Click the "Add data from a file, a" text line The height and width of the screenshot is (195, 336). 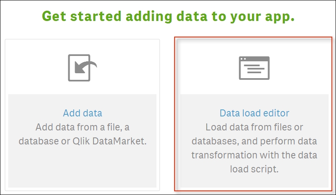pos(82,127)
